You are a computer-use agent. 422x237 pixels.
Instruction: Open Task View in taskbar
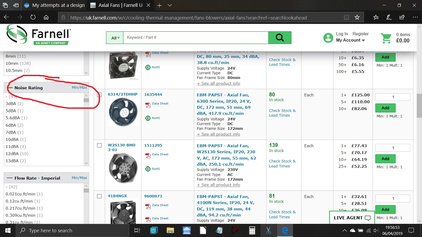point(137,231)
